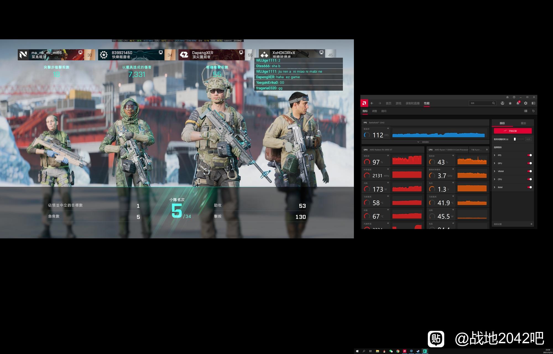The height and width of the screenshot is (354, 553).
Task: Click the reset metrics icon
Action: 533,111
